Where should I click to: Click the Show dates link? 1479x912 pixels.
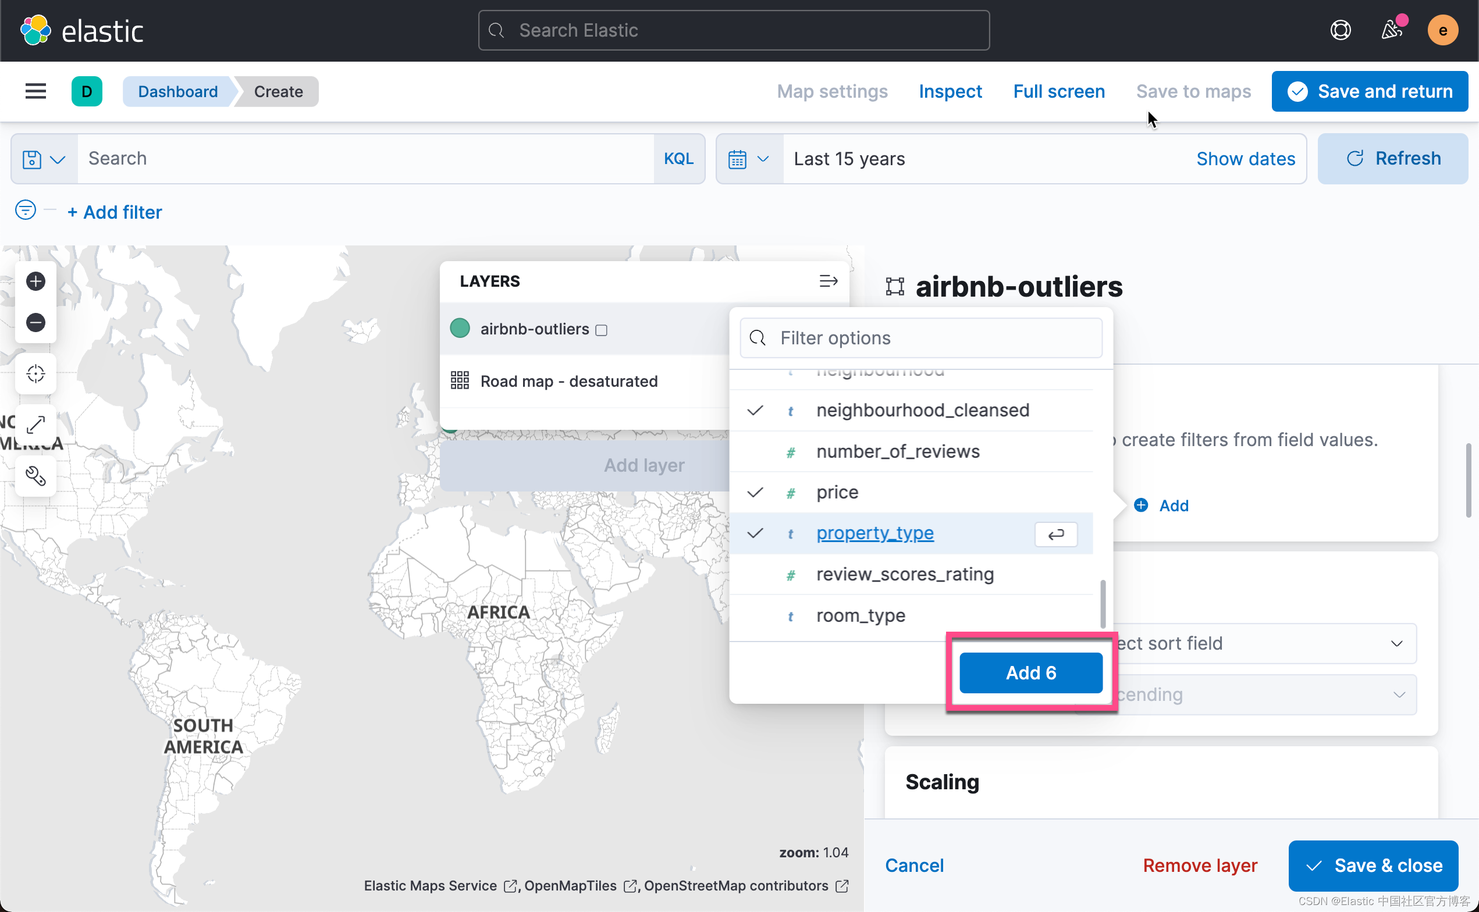(x=1246, y=159)
